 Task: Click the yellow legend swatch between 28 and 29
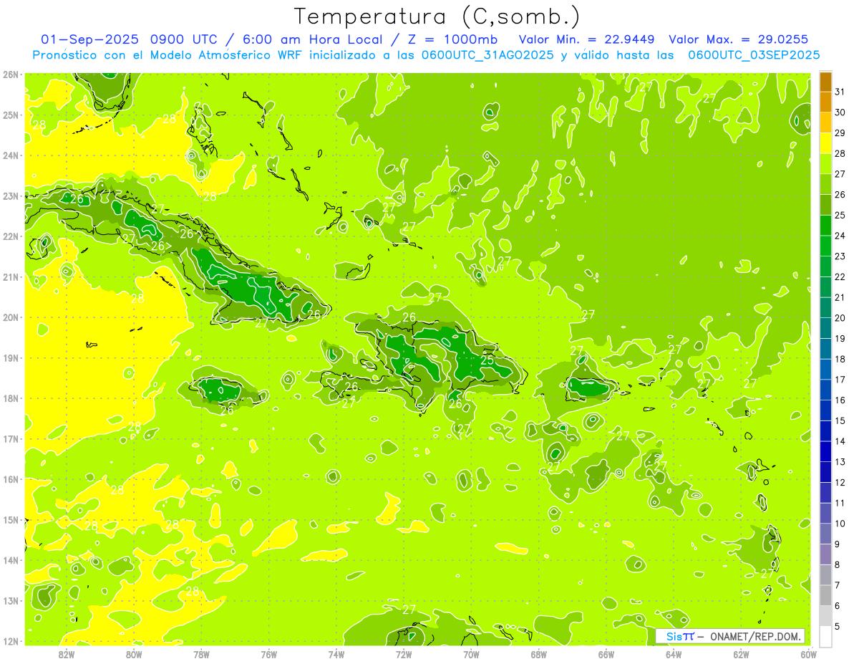825,143
